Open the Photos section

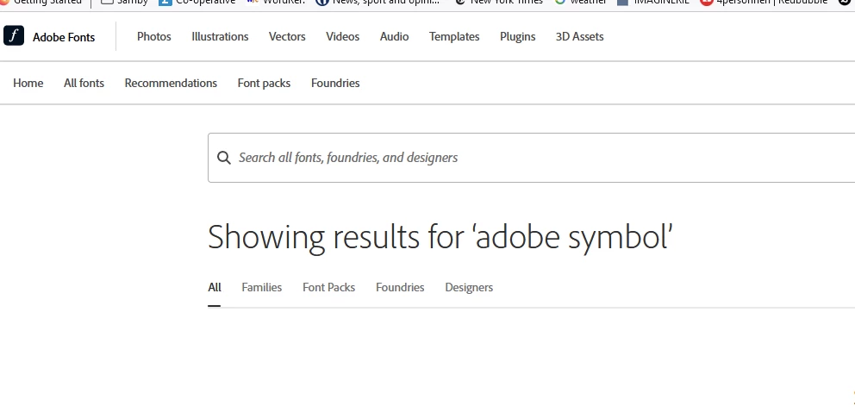click(x=153, y=36)
